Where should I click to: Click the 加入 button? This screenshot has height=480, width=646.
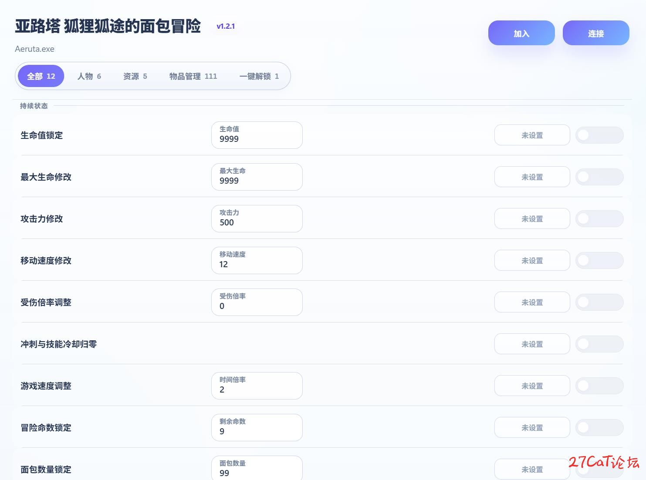coord(521,33)
